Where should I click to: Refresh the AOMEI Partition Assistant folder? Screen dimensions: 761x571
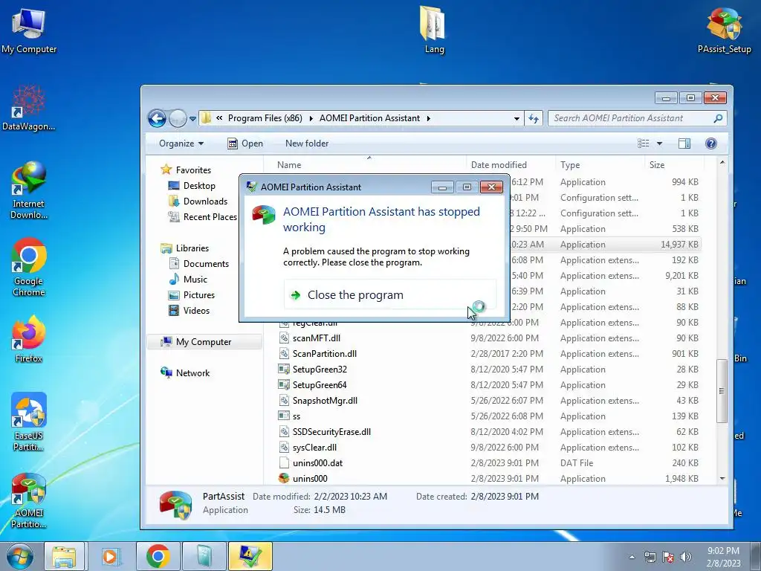(534, 118)
